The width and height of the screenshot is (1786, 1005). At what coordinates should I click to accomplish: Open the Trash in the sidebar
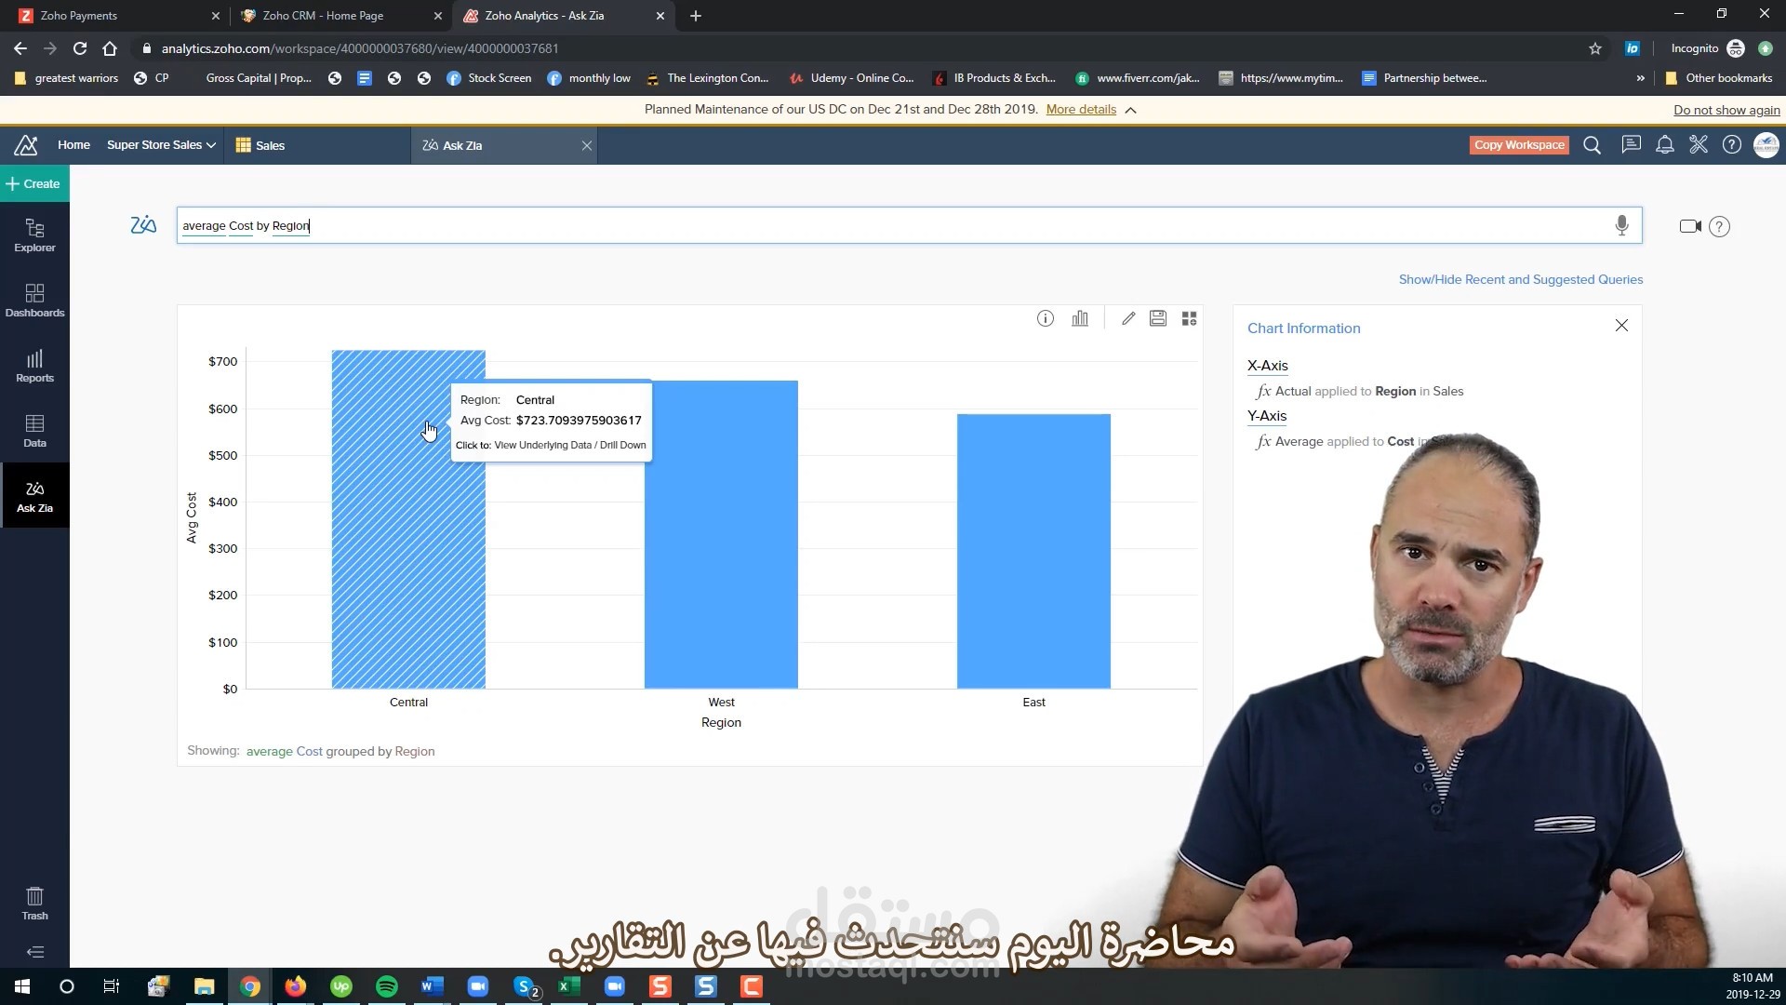pyautogui.click(x=34, y=904)
